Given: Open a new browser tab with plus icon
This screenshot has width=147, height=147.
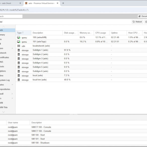Looking at the screenshot, I should coord(63,3).
